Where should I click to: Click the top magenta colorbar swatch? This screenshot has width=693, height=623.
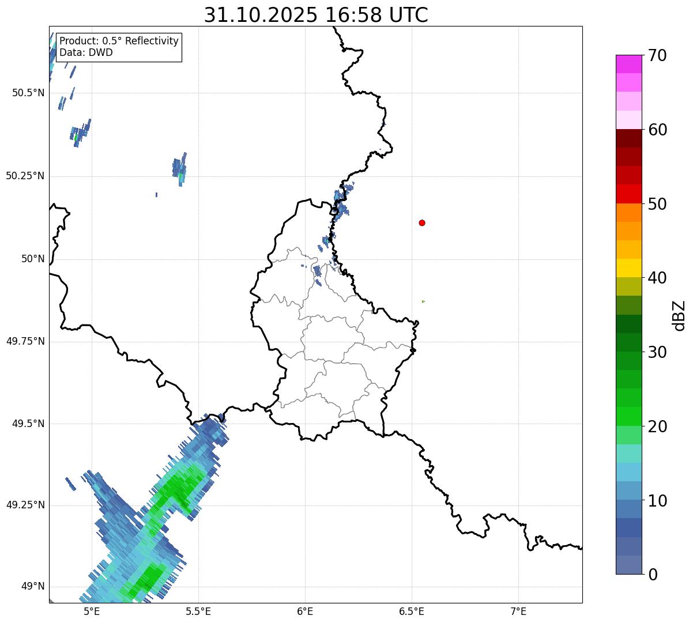click(x=628, y=64)
